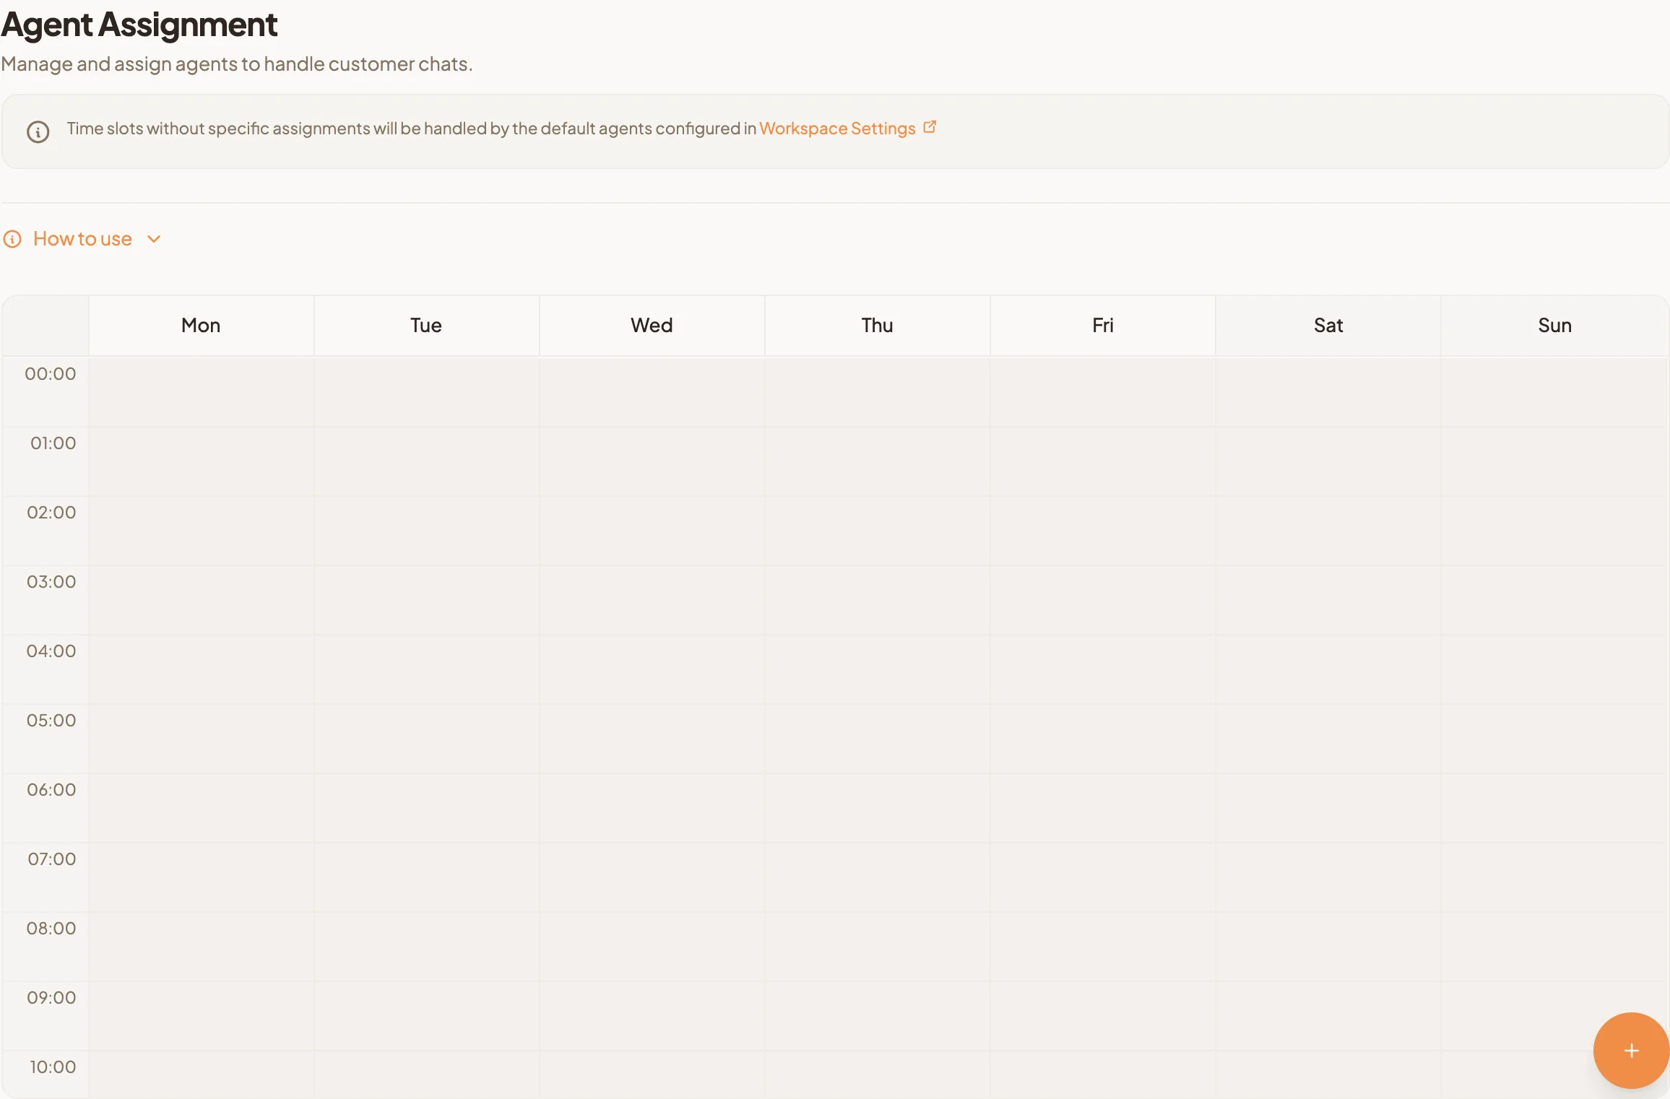Image resolution: width=1670 pixels, height=1099 pixels.
Task: Select the Sun column header
Action: (1554, 326)
